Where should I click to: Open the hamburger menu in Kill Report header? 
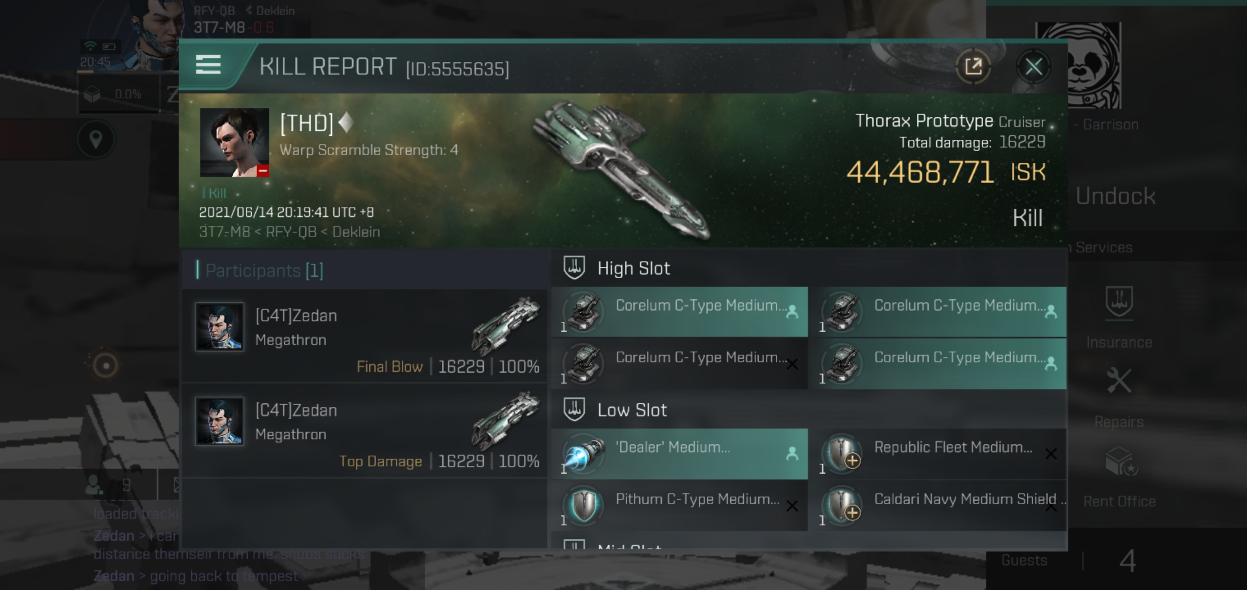(x=208, y=65)
